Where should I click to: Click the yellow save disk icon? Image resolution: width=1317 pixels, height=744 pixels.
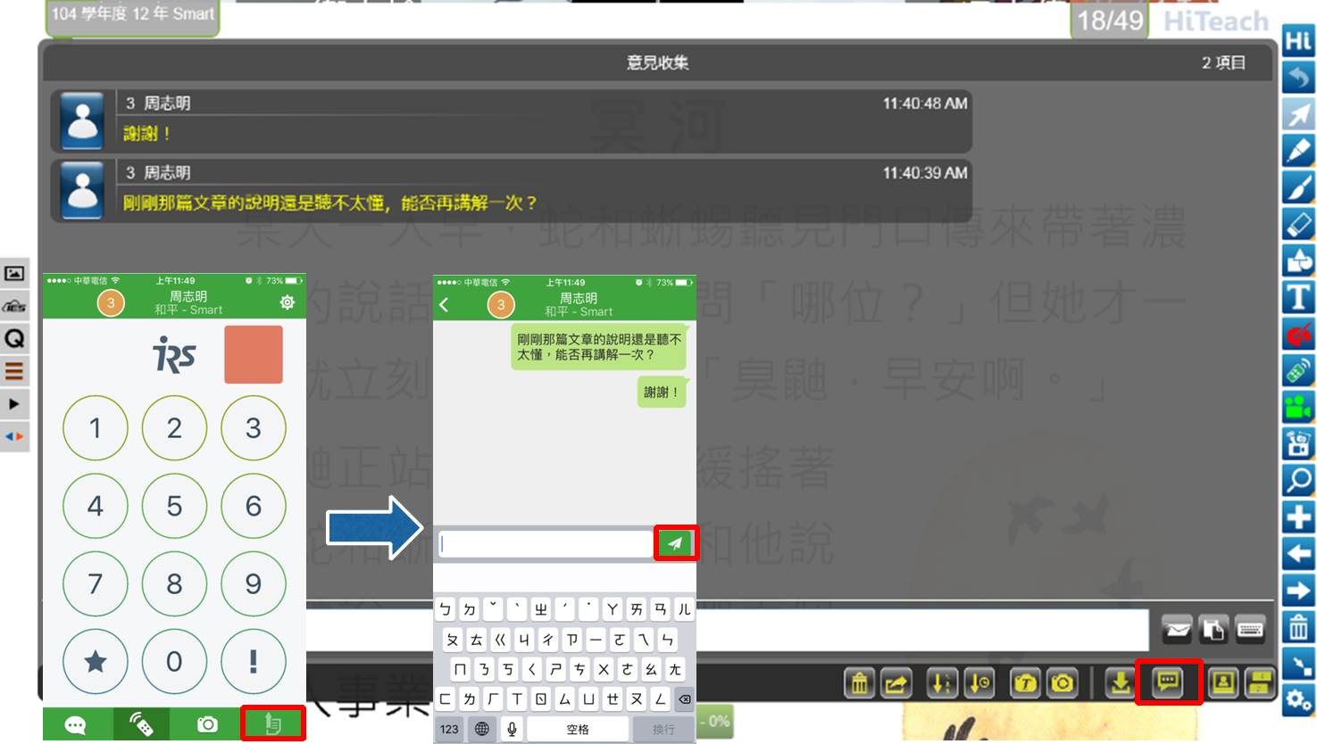[1260, 683]
